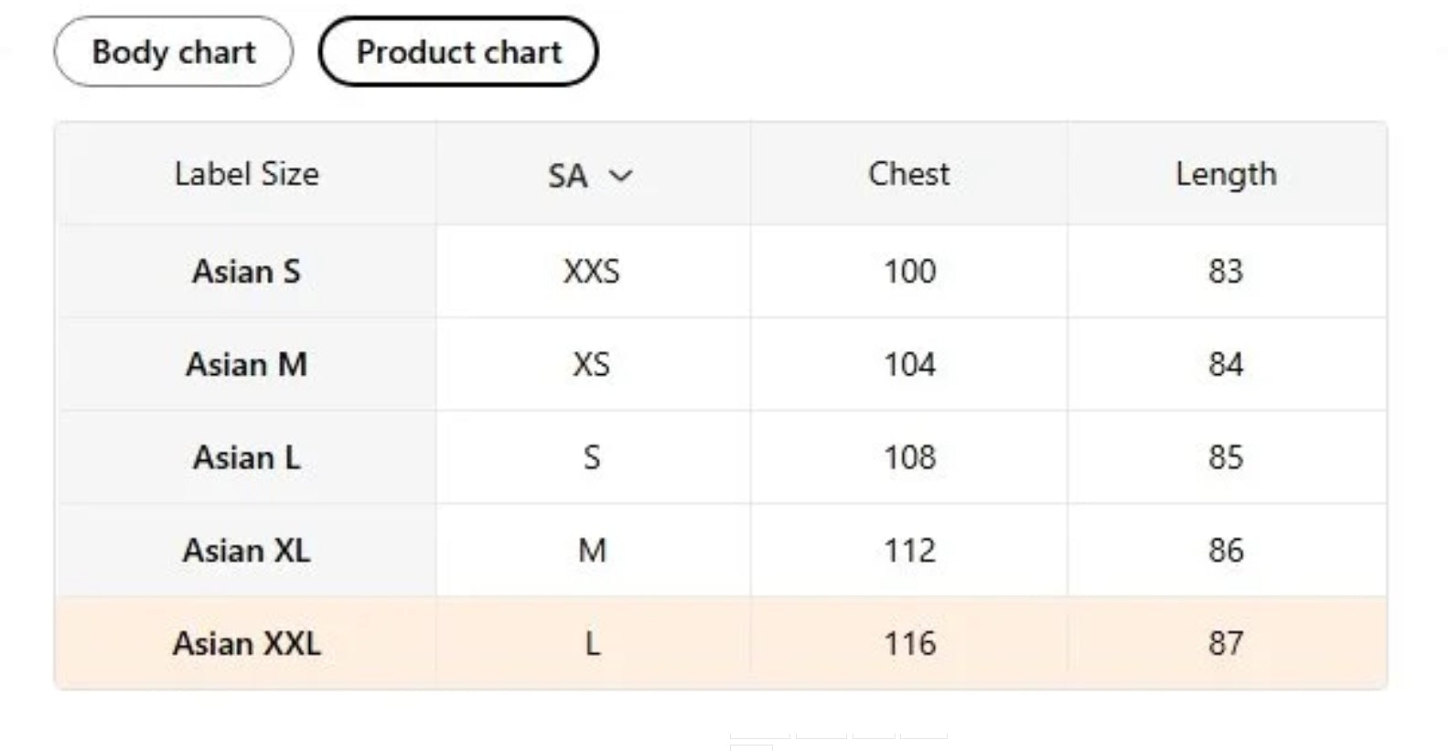Click the length value 83
Screen dimensions: 1448x751
pyautogui.click(x=1226, y=272)
